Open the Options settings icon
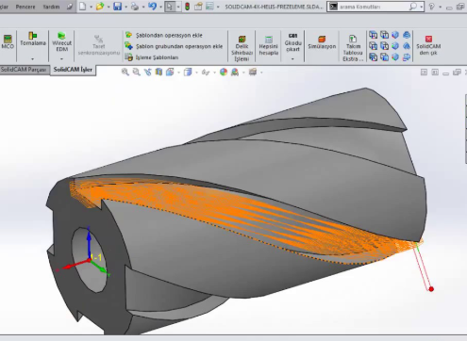The image size is (467, 341). tap(209, 7)
